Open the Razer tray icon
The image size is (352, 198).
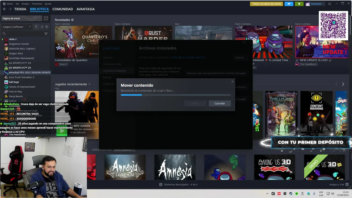click(297, 194)
